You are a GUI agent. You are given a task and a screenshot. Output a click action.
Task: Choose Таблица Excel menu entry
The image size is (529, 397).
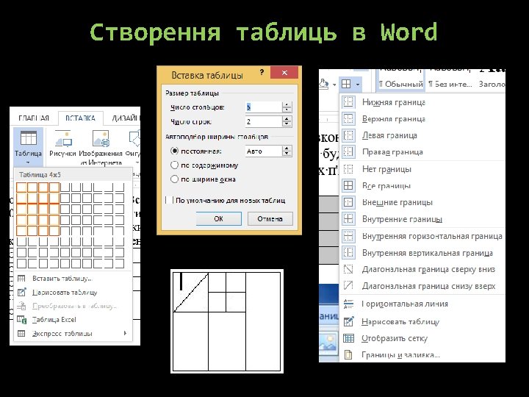point(73,320)
